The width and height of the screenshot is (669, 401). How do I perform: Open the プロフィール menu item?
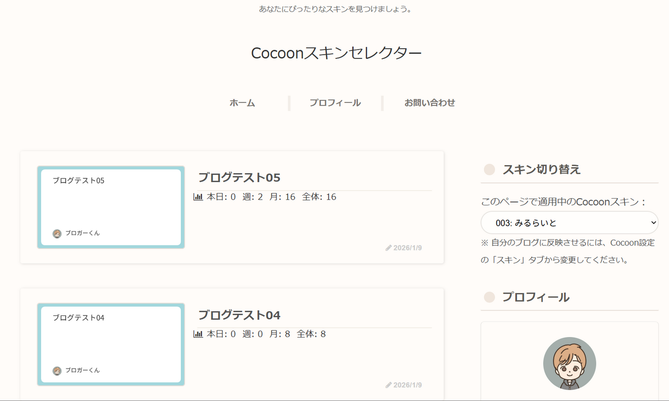(x=335, y=103)
